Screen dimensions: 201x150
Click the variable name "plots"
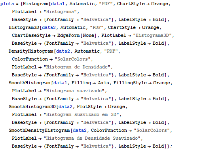point(7,4)
